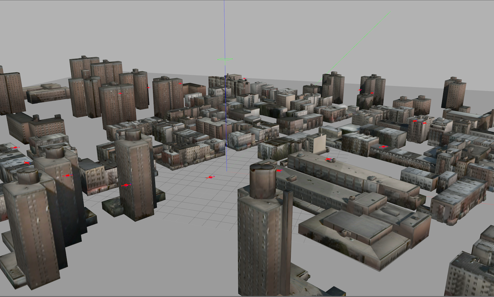
Task: Click the empty gray sky background at the top left
Action: 65,26
